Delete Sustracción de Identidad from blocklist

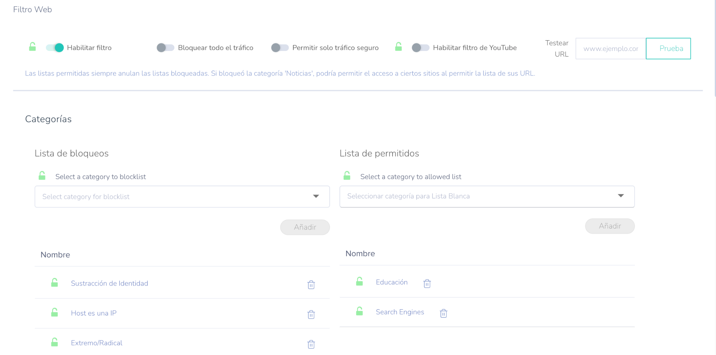[x=311, y=285]
